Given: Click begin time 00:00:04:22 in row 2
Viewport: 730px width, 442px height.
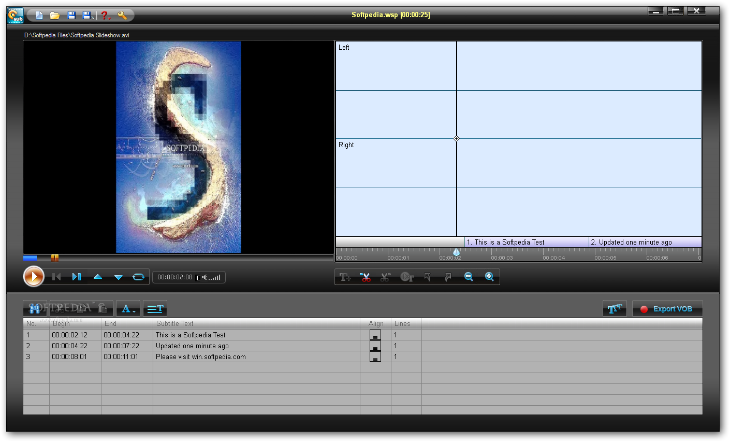Looking at the screenshot, I should pyautogui.click(x=69, y=346).
